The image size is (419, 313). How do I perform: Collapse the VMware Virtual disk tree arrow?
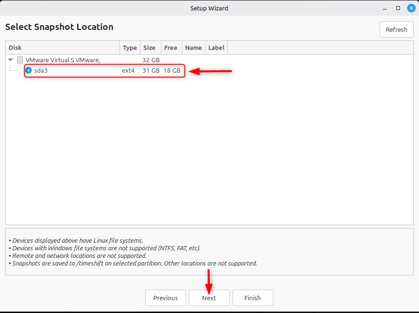click(10, 60)
